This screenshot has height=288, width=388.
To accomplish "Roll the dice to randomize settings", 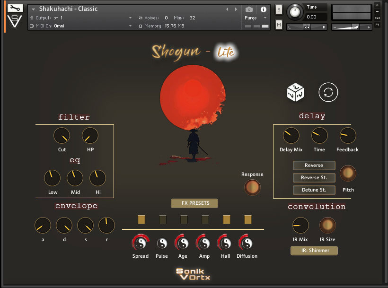I will pyautogui.click(x=295, y=93).
